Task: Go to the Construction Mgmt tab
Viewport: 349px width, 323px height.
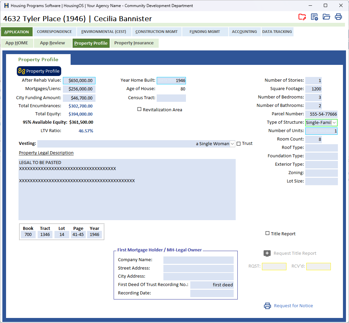Action: tap(156, 32)
